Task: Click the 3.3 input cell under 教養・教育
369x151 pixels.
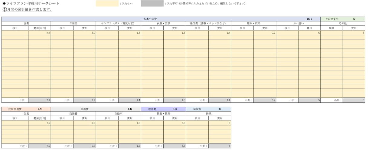Action: pos(175,123)
